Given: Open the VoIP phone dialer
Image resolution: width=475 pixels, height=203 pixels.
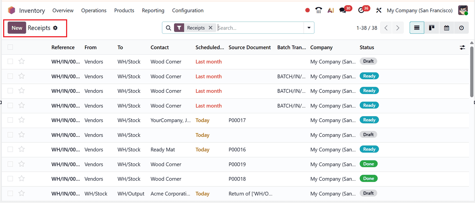Looking at the screenshot, I should 319,10.
